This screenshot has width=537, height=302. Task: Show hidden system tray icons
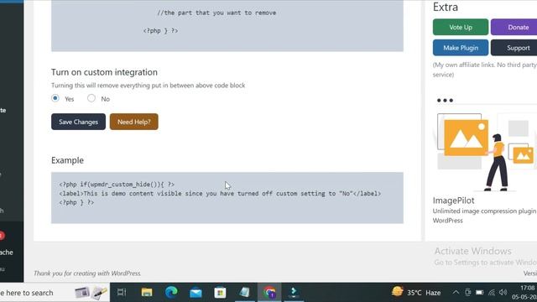click(456, 293)
